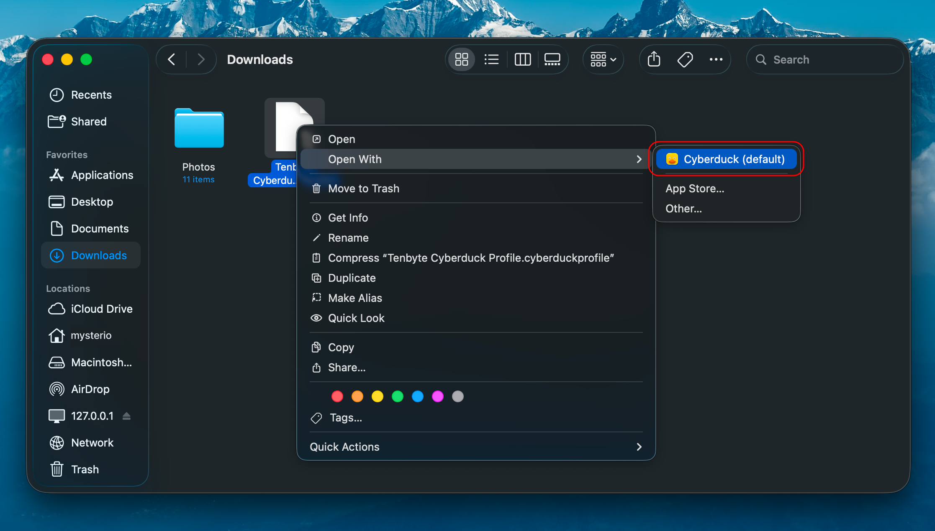The image size is (935, 531).
Task: Apply the purple color tag
Action: coord(437,396)
